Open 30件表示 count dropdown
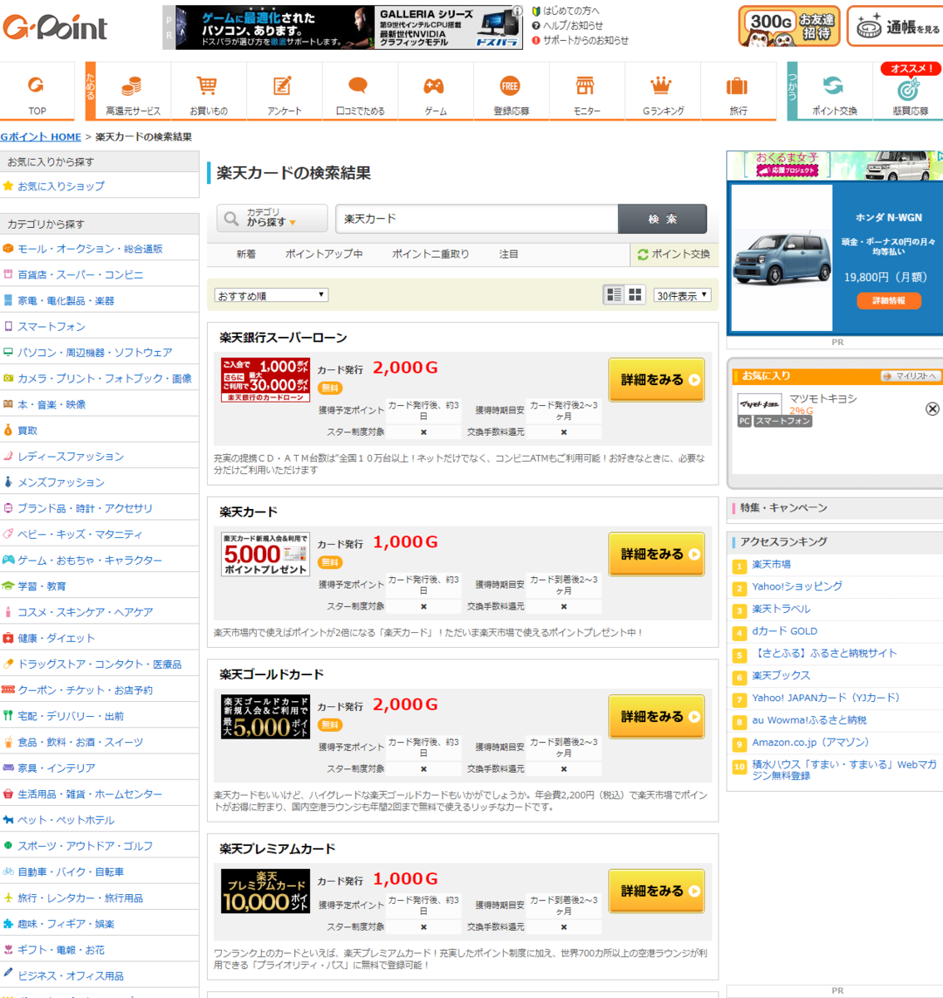 pyautogui.click(x=683, y=295)
